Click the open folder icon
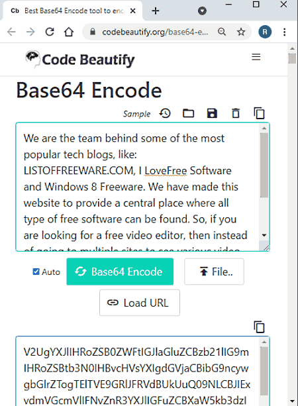298x406 pixels. coord(188,113)
